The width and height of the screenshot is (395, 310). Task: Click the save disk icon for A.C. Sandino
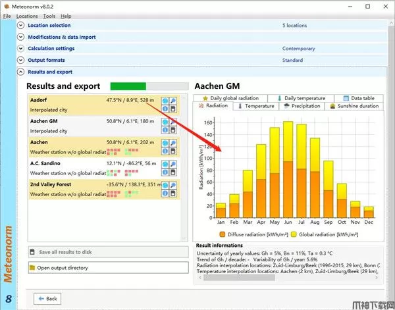[x=173, y=172]
